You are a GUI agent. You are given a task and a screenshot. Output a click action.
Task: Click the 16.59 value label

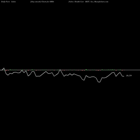(129, 76)
